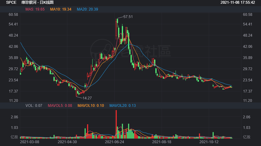This screenshot has height=146, width=261.
Task: Click left axis price label 11.20
Action: click(x=13, y=101)
